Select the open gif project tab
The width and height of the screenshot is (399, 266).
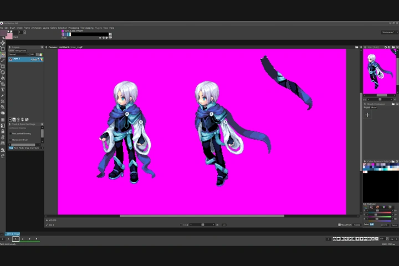12,234
